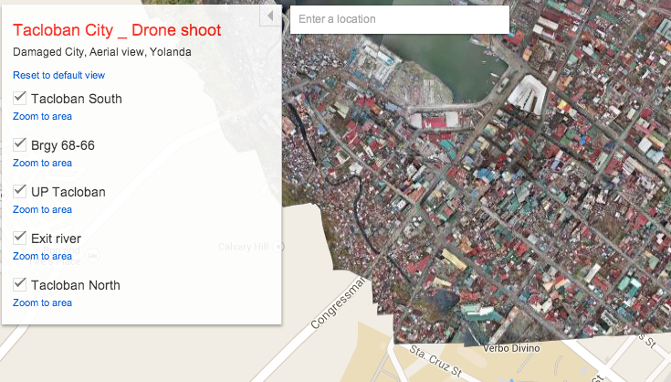
Task: Collapse the side panel with arrow button
Action: [270, 16]
